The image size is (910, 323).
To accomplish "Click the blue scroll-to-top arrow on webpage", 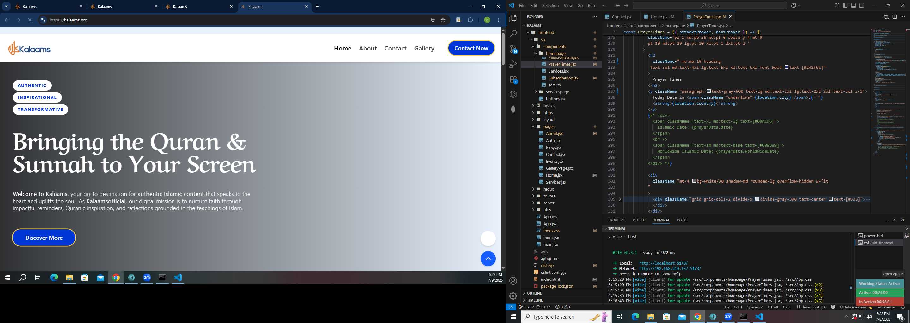I will tap(488, 259).
